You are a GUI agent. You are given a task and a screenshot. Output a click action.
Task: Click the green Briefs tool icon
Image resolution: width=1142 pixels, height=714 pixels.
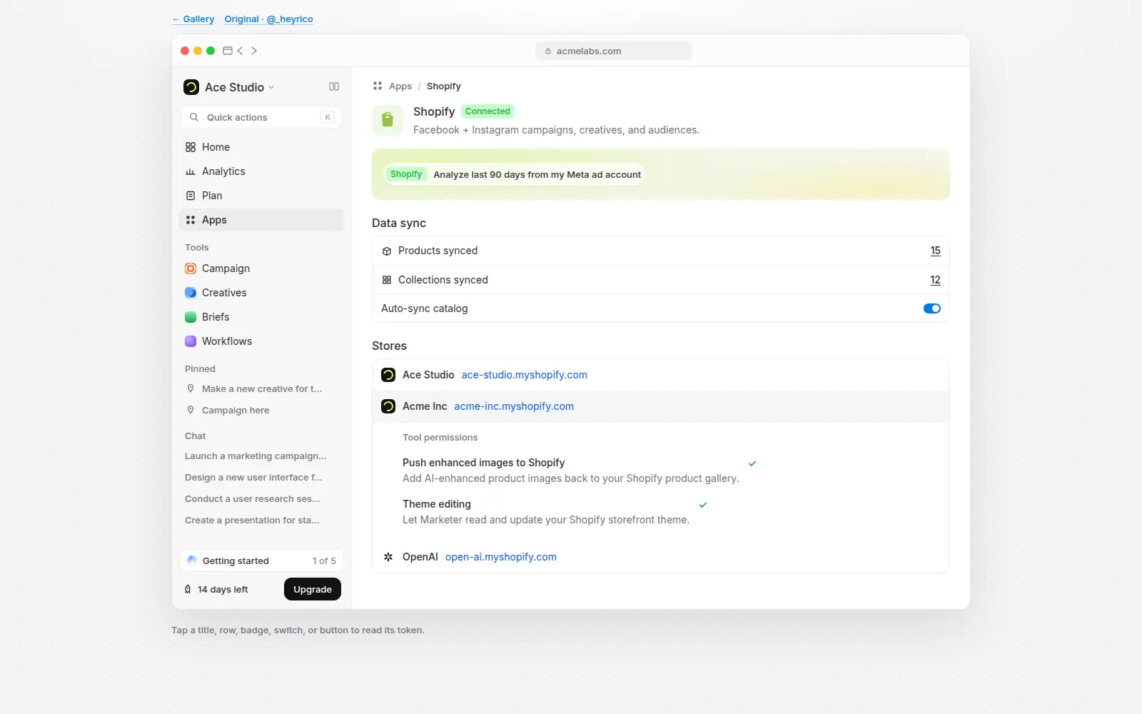tap(191, 317)
